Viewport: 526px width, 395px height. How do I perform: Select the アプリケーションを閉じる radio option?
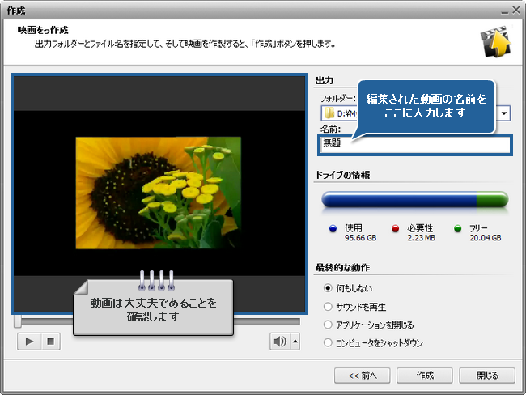click(368, 325)
